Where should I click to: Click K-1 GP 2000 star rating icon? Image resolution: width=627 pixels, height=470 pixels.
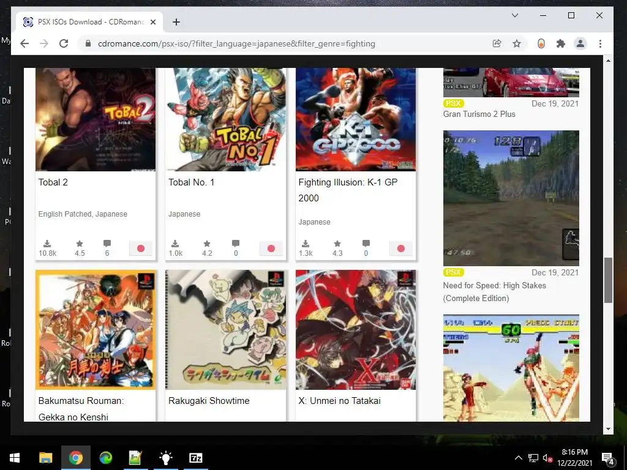(337, 244)
